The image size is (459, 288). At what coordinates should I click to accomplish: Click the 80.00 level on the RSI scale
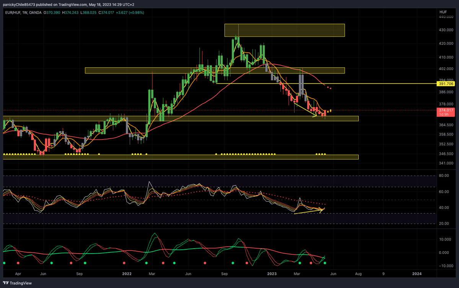pos(444,176)
